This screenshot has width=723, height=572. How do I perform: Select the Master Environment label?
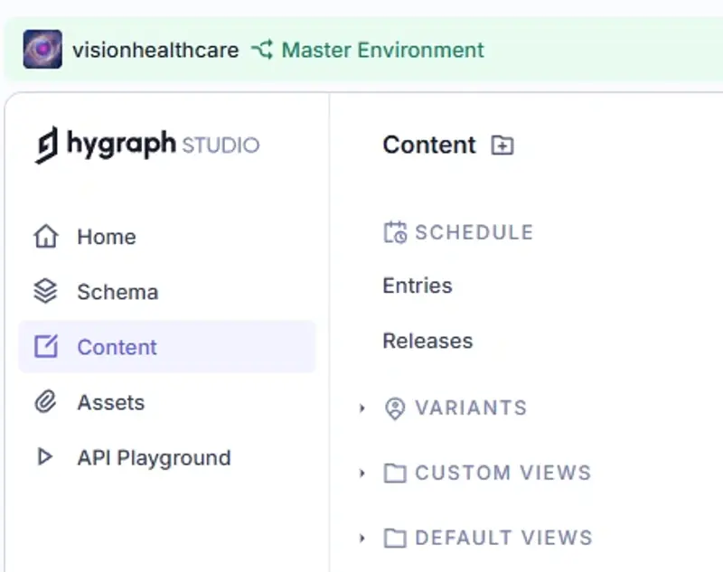(382, 50)
